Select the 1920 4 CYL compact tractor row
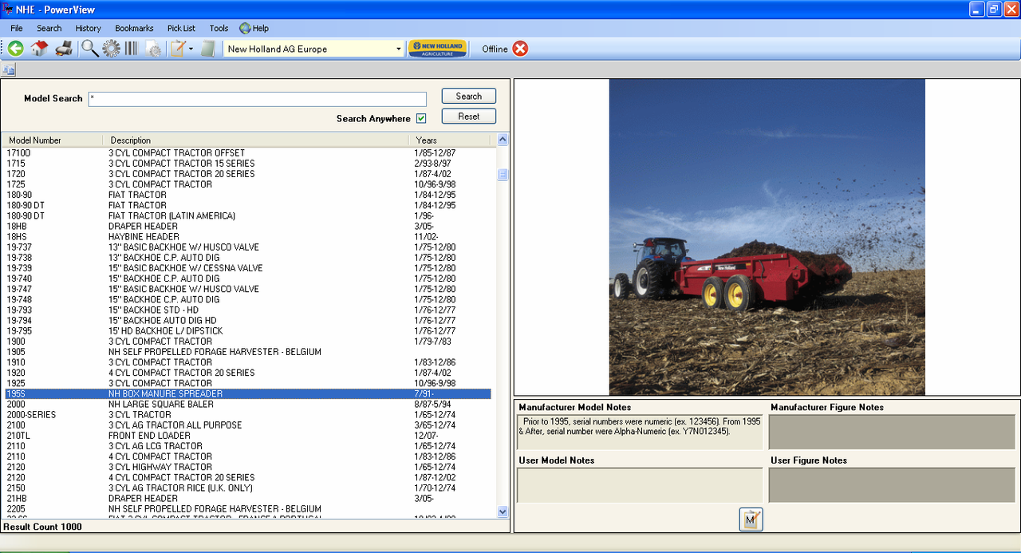Viewport: 1021px width, 553px height. click(x=246, y=373)
